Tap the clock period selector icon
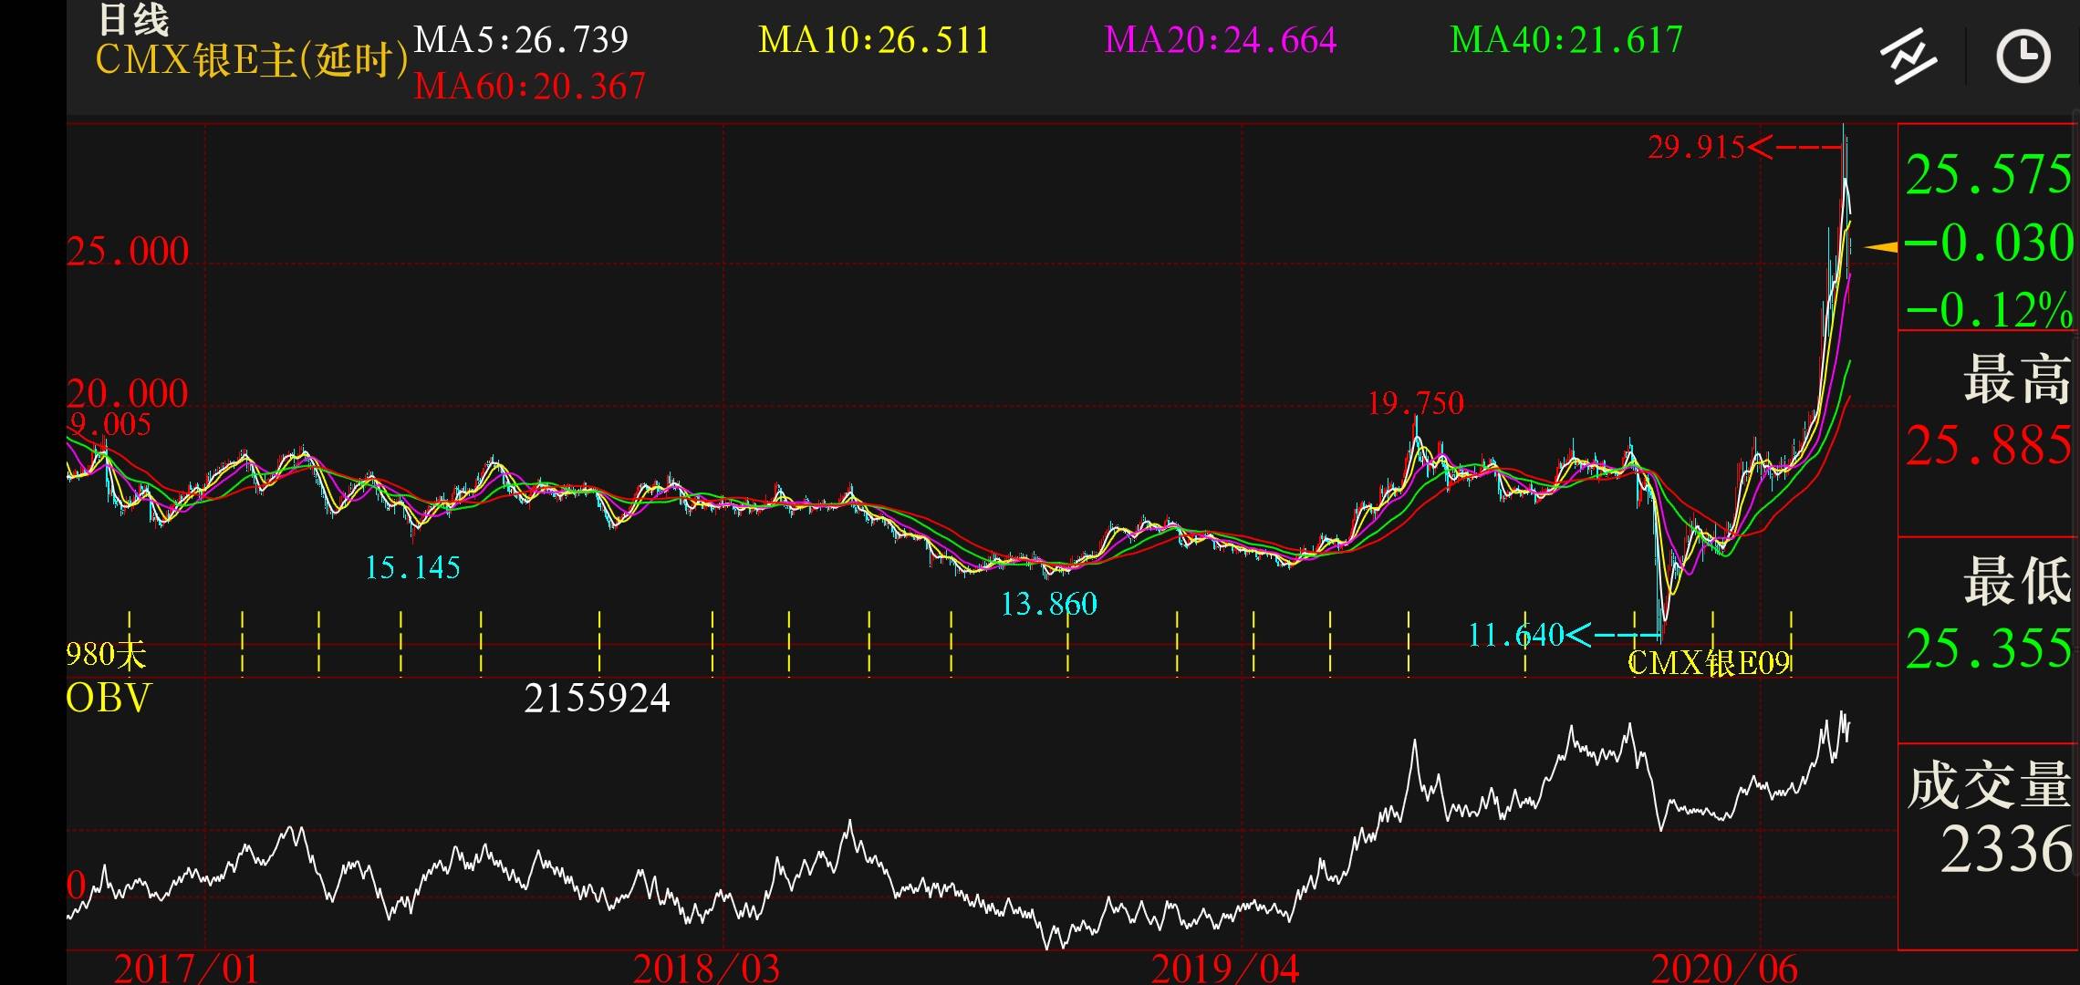Screen dimensions: 2080x985 coord(2023,57)
